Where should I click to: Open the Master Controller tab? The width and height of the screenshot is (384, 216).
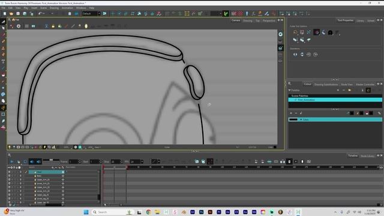[x=365, y=84]
